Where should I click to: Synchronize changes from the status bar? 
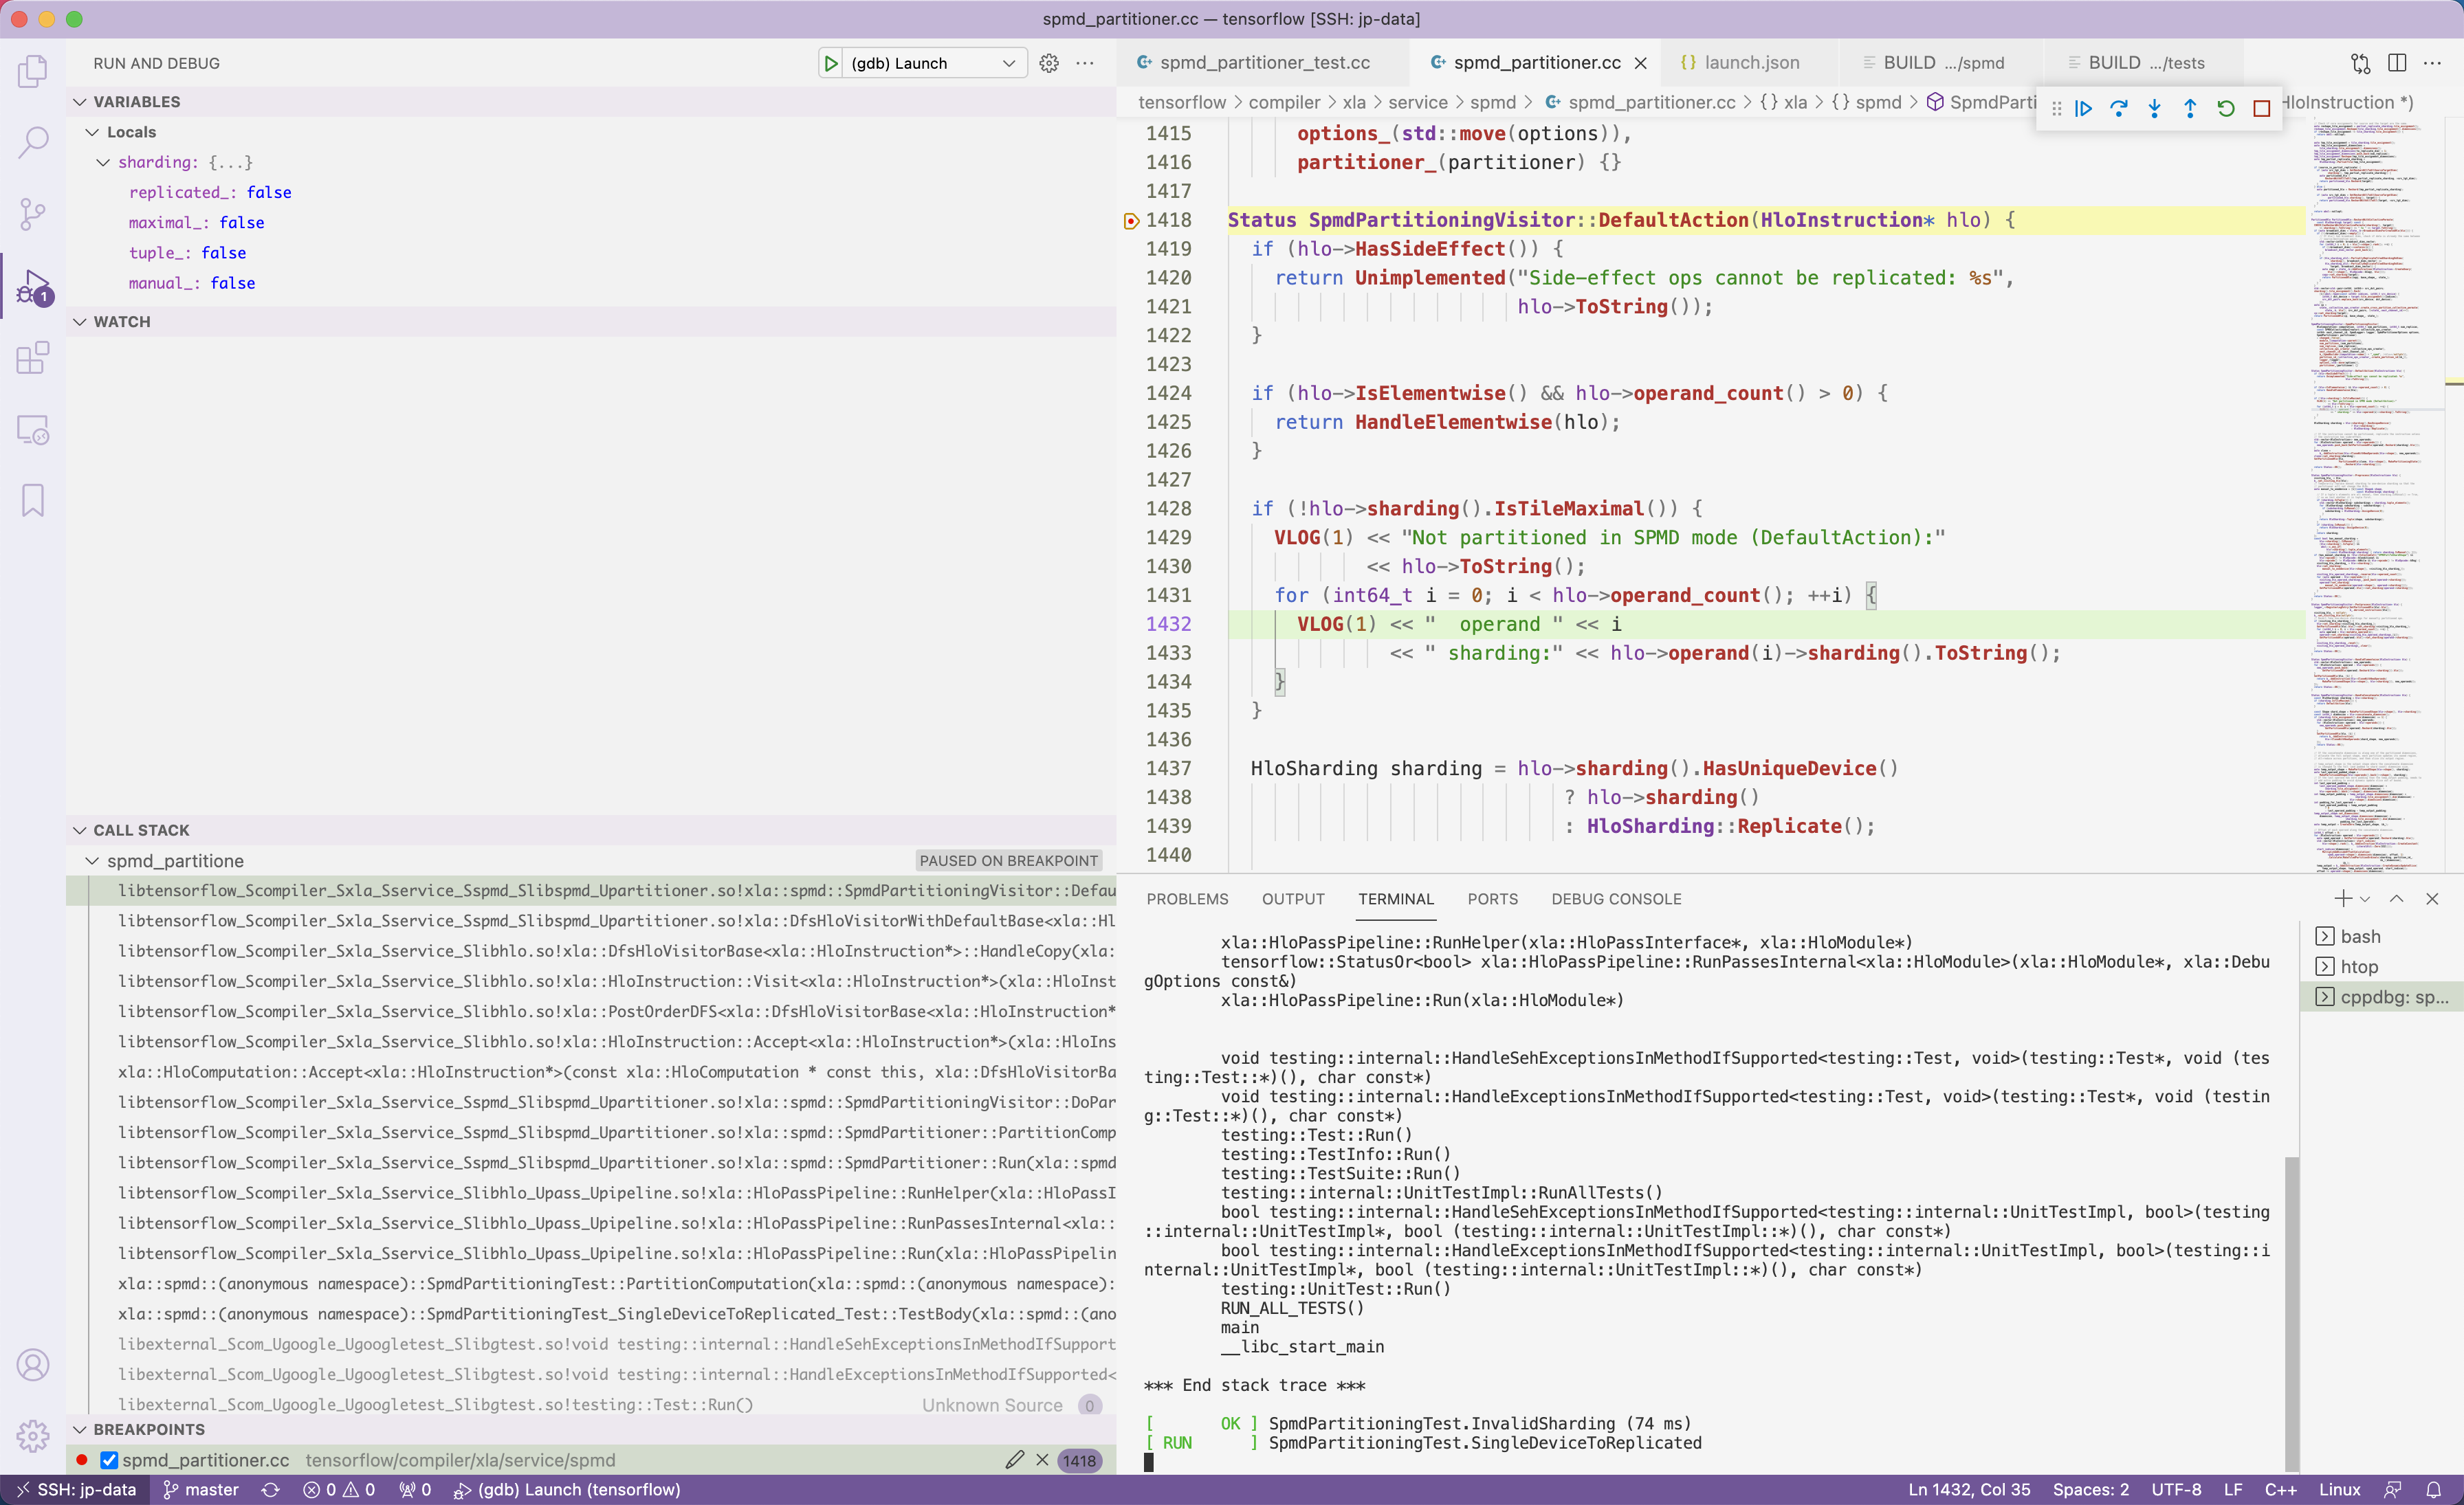pos(271,1489)
